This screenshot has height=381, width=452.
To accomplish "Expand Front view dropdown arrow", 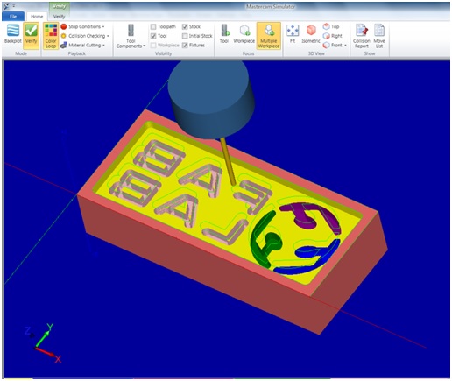I will point(345,46).
